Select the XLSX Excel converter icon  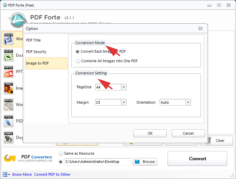click(x=9, y=55)
